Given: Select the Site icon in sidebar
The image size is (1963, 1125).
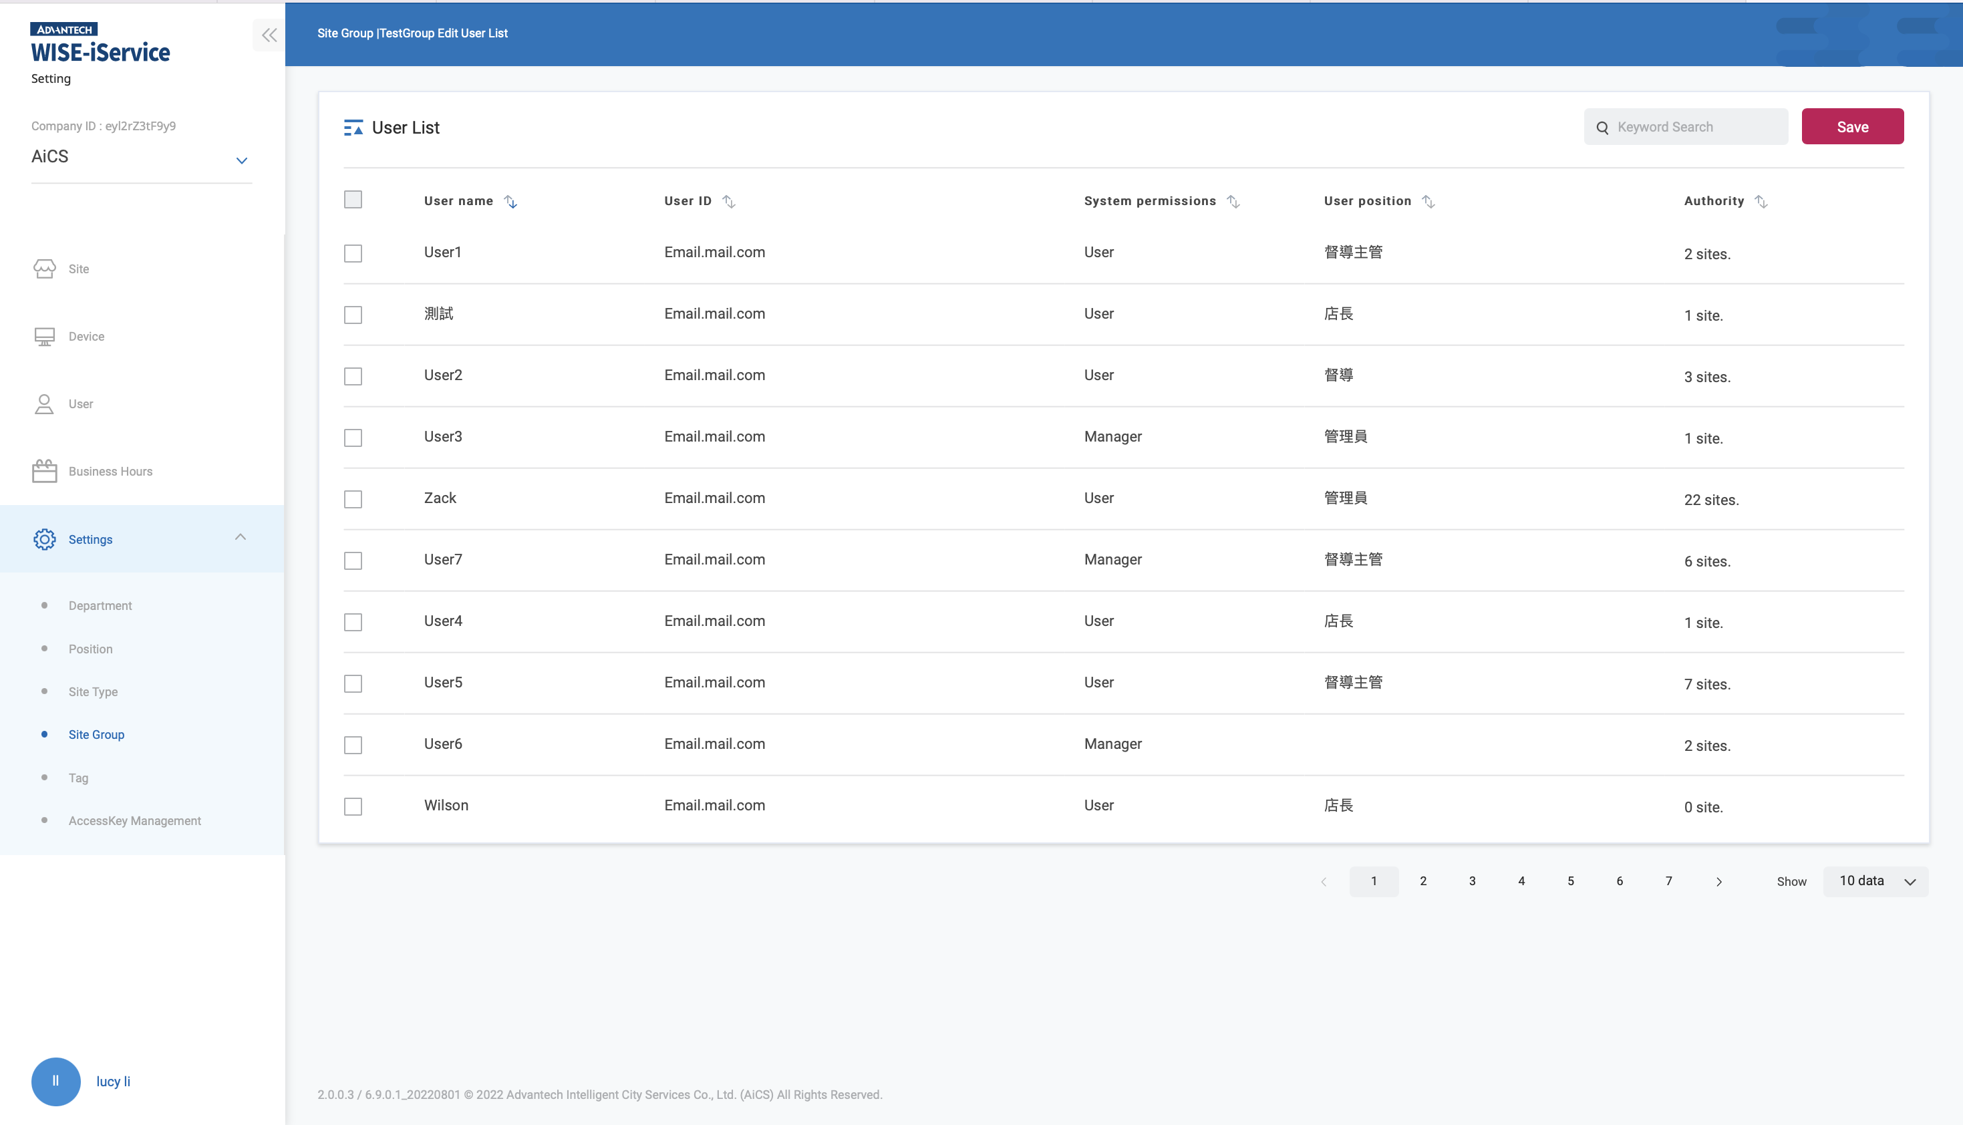Looking at the screenshot, I should point(44,269).
